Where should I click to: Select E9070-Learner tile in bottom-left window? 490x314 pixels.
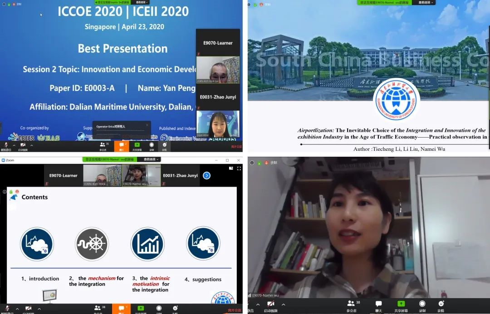(x=64, y=175)
